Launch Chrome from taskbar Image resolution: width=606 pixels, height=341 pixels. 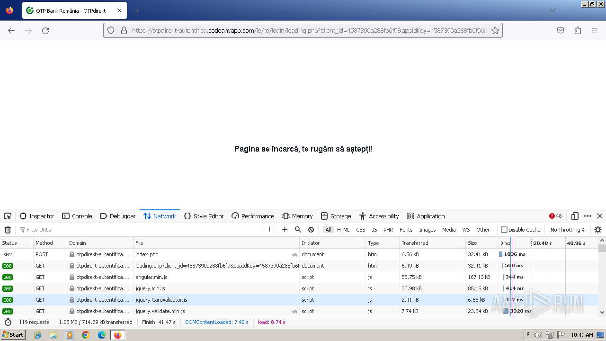86,335
